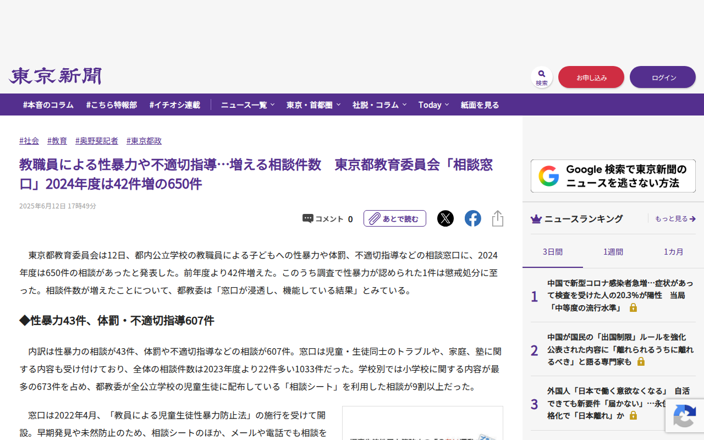This screenshot has width=704, height=440.
Task: Click the reCAPTCHA badge
Action: (x=685, y=415)
